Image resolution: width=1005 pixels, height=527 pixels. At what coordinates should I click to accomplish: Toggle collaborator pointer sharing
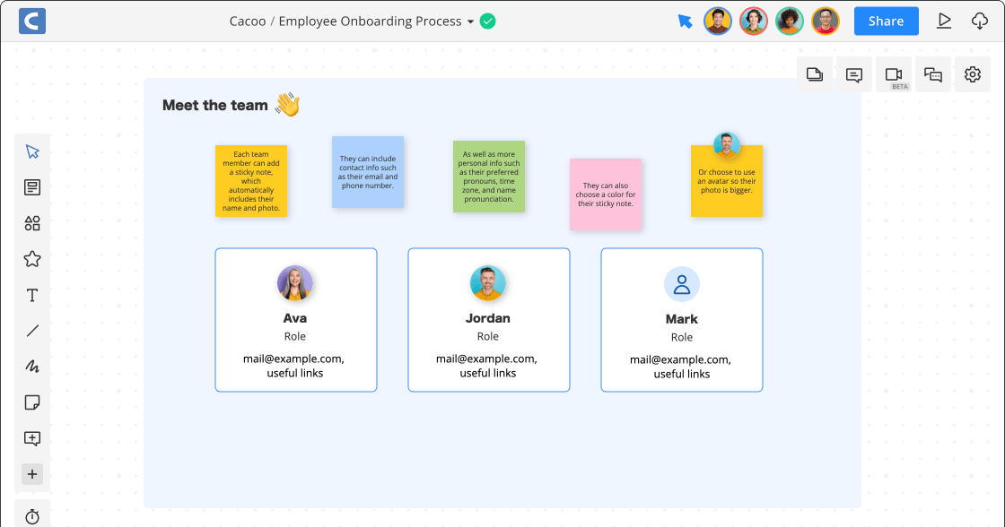click(685, 20)
